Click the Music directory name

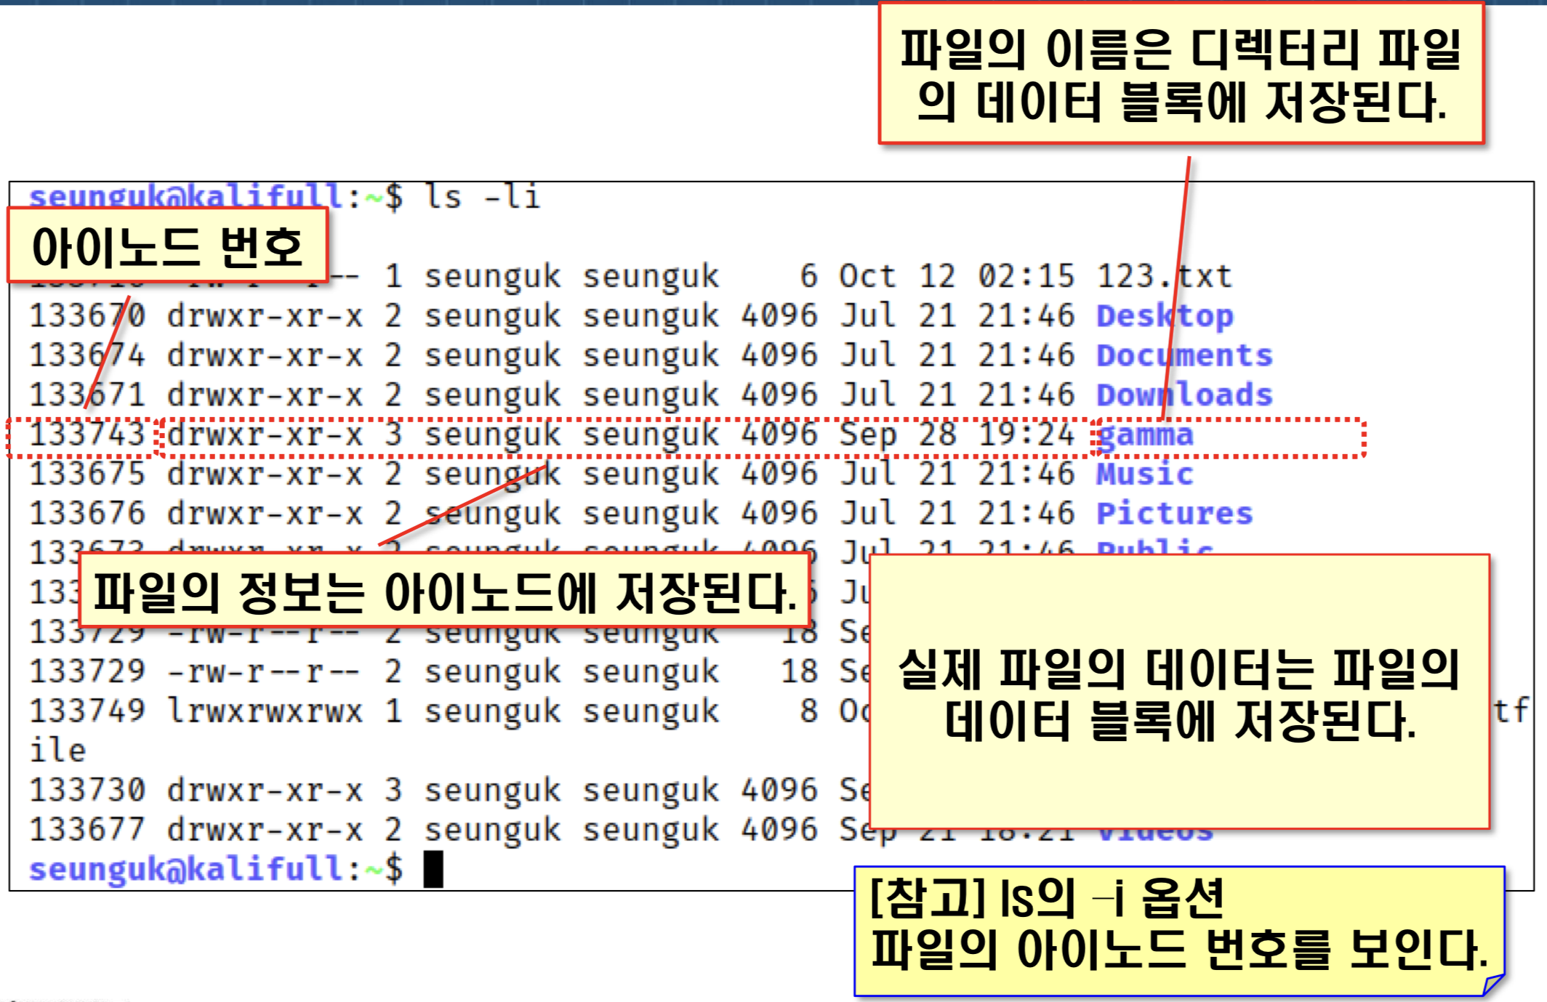[x=1145, y=474]
